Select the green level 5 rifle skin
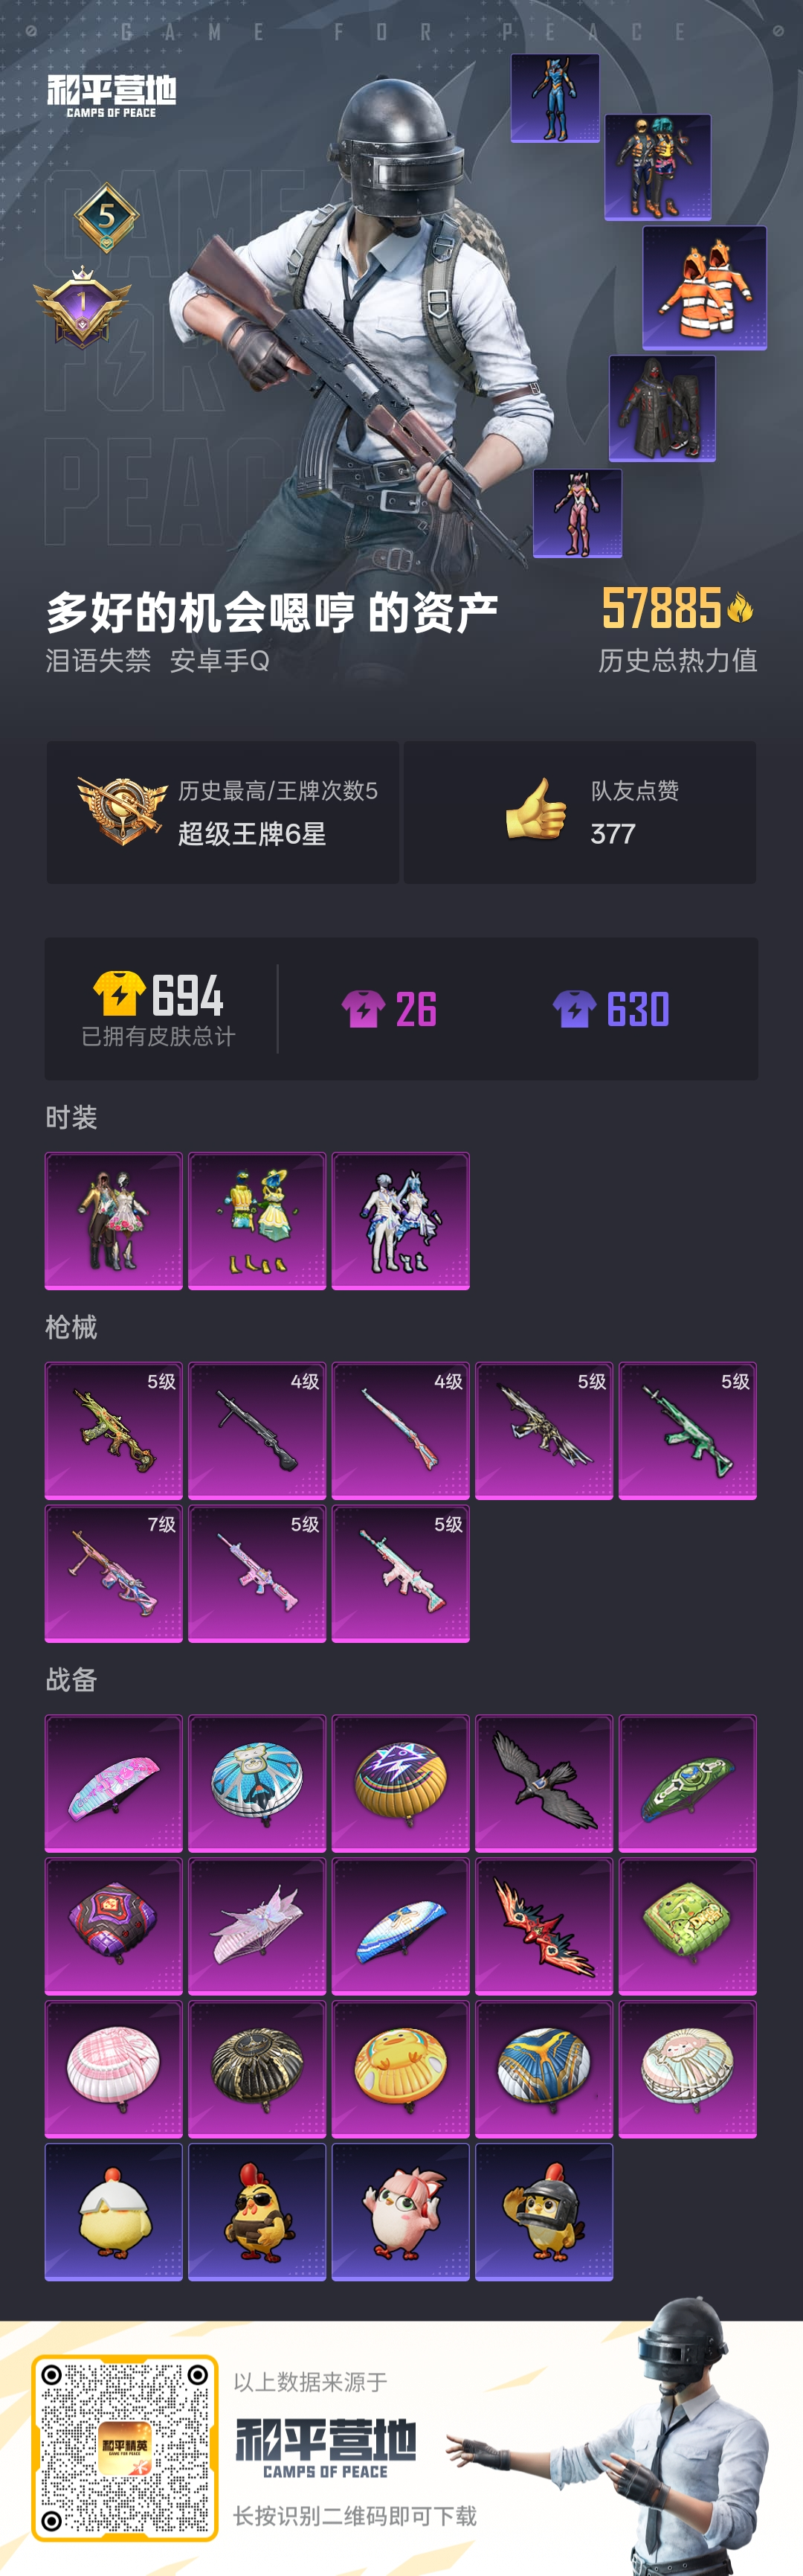Image resolution: width=803 pixels, height=2576 pixels. tap(687, 1431)
